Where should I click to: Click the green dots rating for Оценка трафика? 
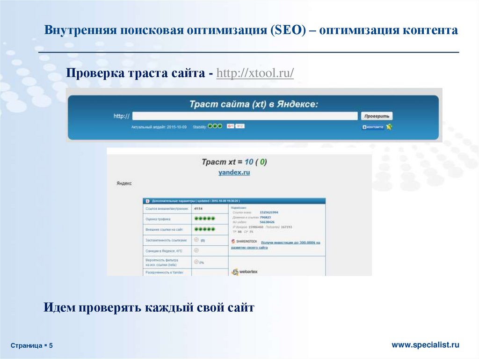(x=204, y=219)
